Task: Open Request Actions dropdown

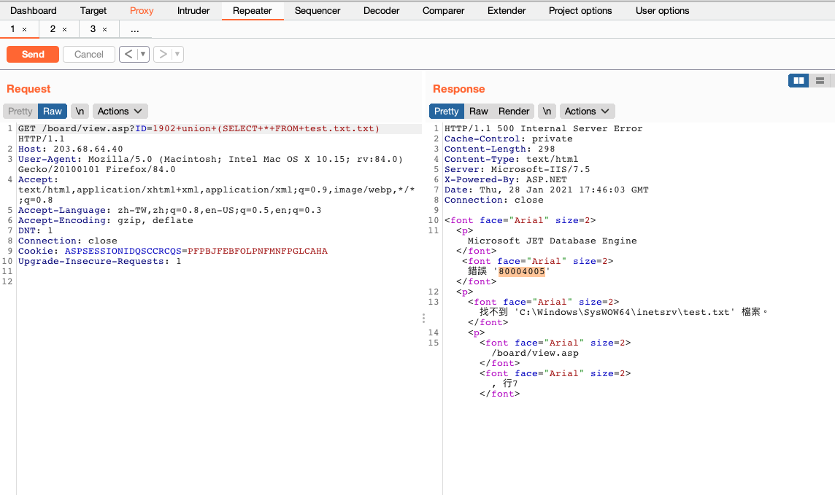Action: click(120, 111)
